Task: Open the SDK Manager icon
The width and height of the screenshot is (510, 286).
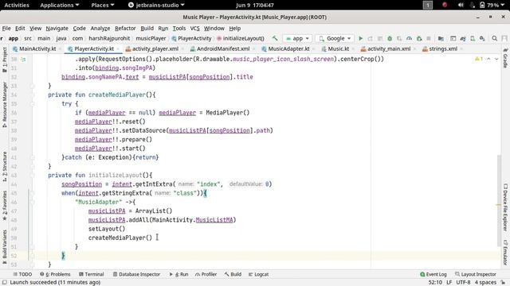Action: click(x=482, y=38)
